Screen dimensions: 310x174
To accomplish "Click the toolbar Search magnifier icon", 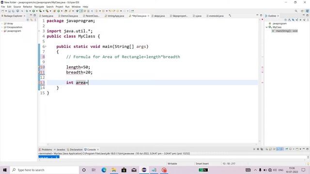I will [296, 11].
